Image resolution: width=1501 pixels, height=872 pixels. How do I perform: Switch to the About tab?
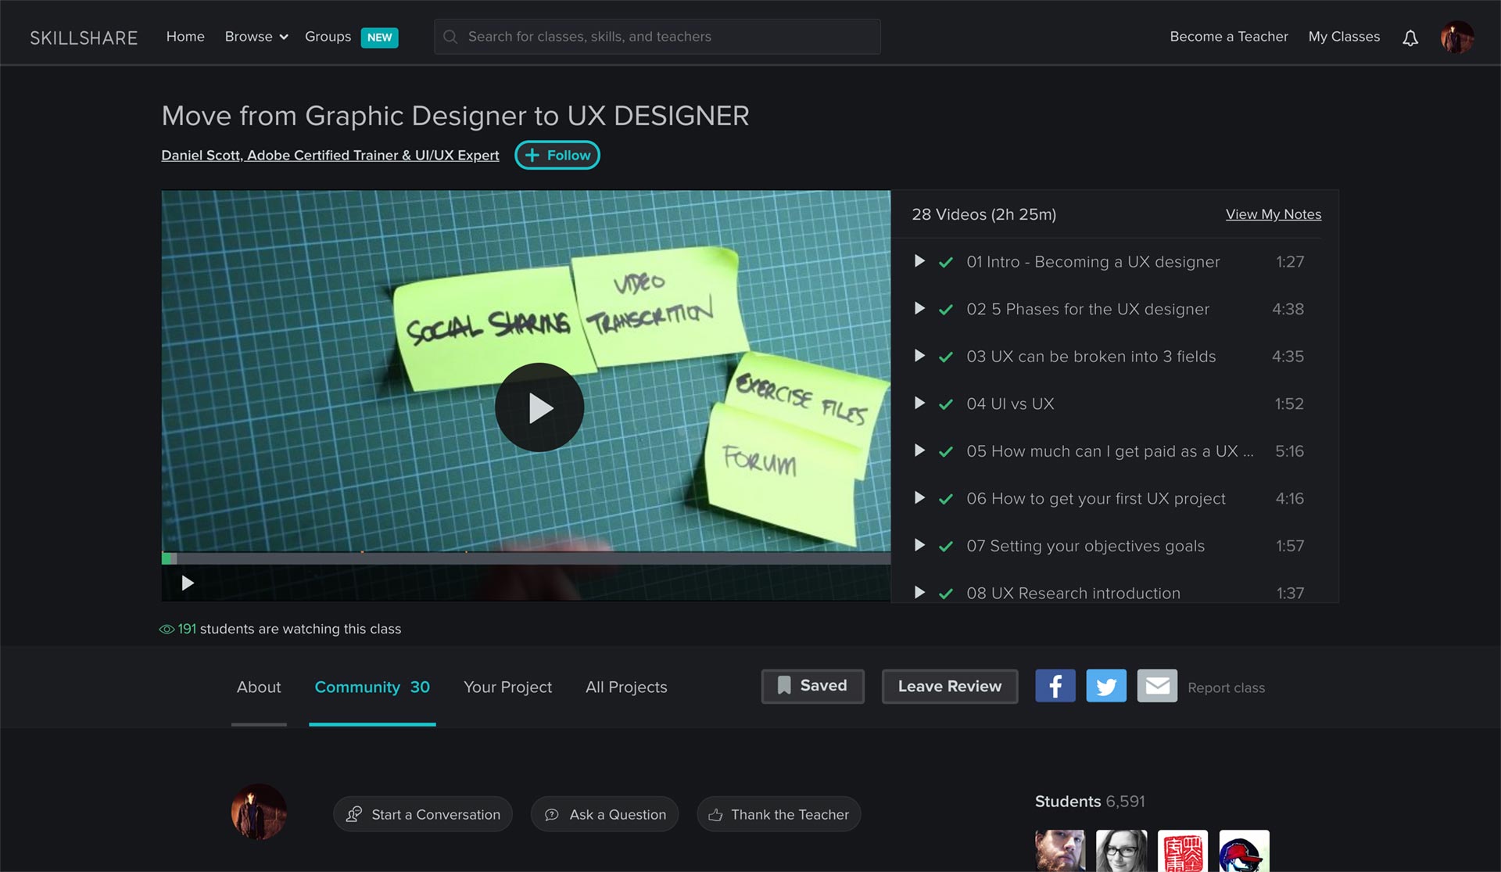pyautogui.click(x=259, y=687)
